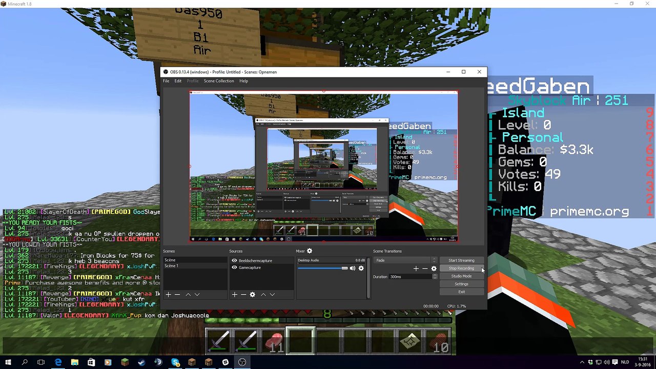Open the Edit menu in OBS
This screenshot has height=369, width=656.
pos(178,81)
